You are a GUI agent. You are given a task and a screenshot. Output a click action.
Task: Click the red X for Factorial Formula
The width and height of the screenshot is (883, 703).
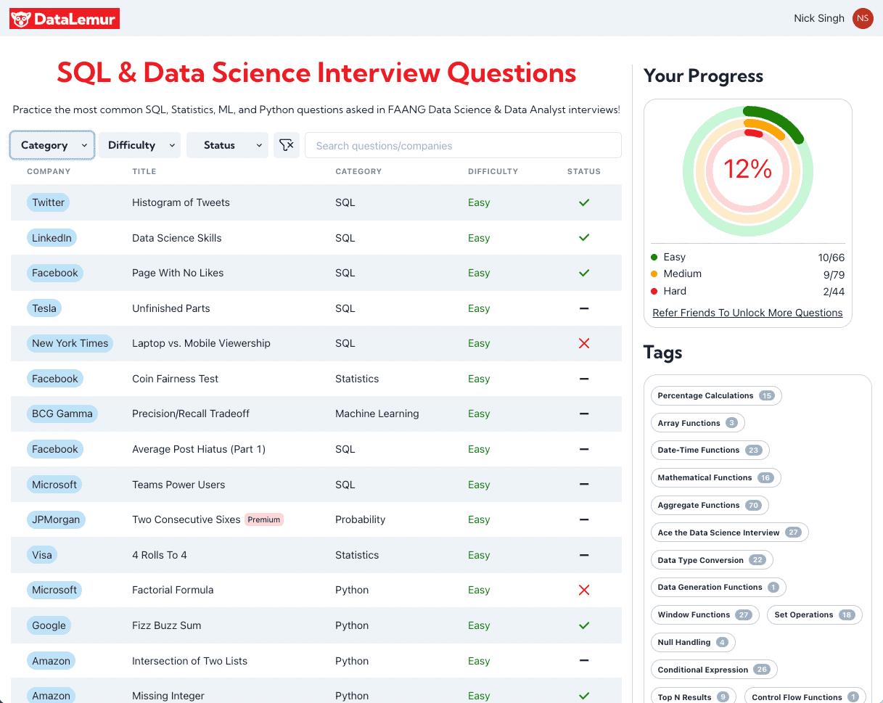(x=584, y=590)
